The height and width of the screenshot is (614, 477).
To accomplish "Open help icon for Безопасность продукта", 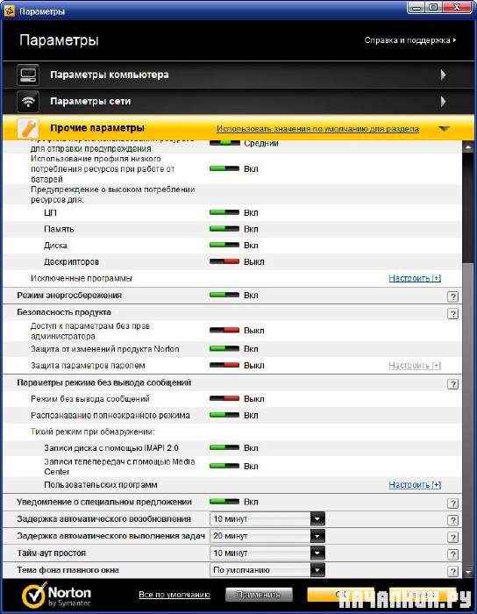I will [x=452, y=314].
